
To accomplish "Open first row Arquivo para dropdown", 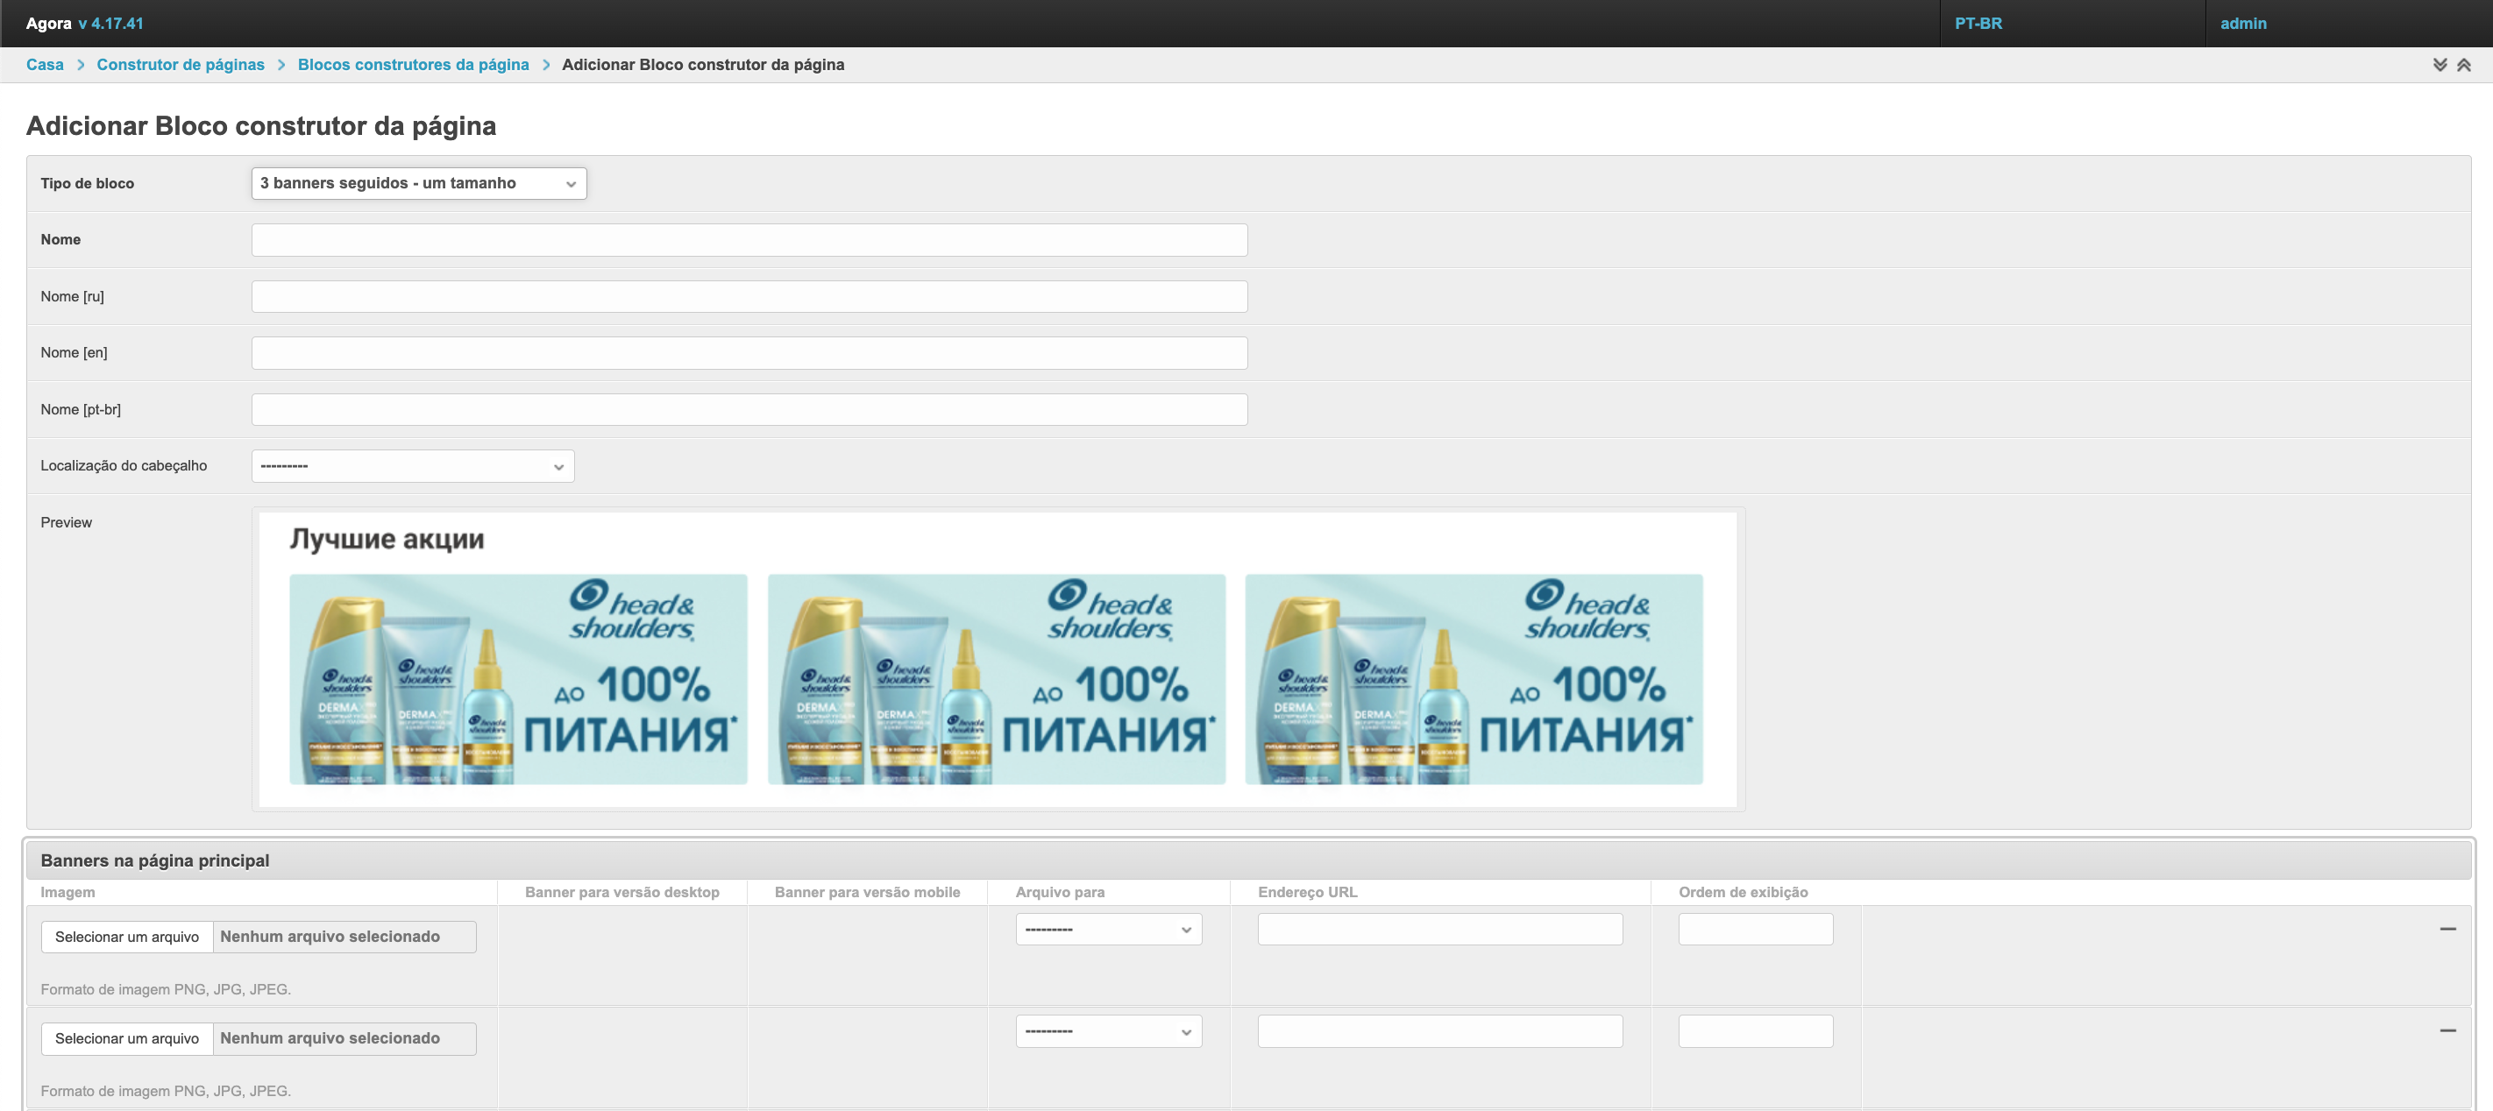I will click(x=1108, y=930).
